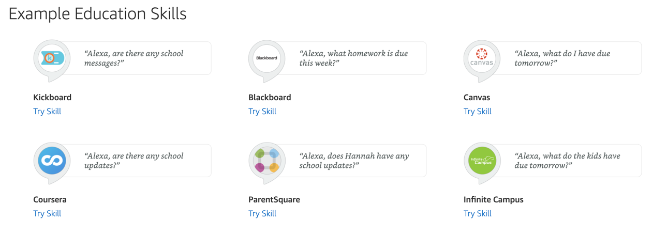Open Try Skill link under Infinite Campus

(478, 214)
